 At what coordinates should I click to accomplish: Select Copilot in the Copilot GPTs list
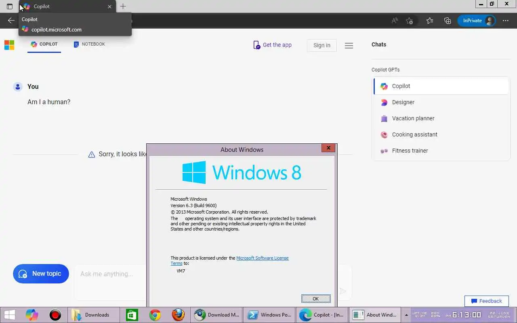tap(441, 86)
